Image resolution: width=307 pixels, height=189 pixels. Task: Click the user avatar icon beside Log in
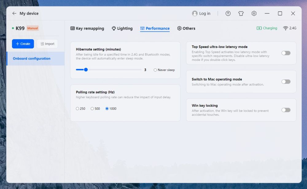click(195, 13)
